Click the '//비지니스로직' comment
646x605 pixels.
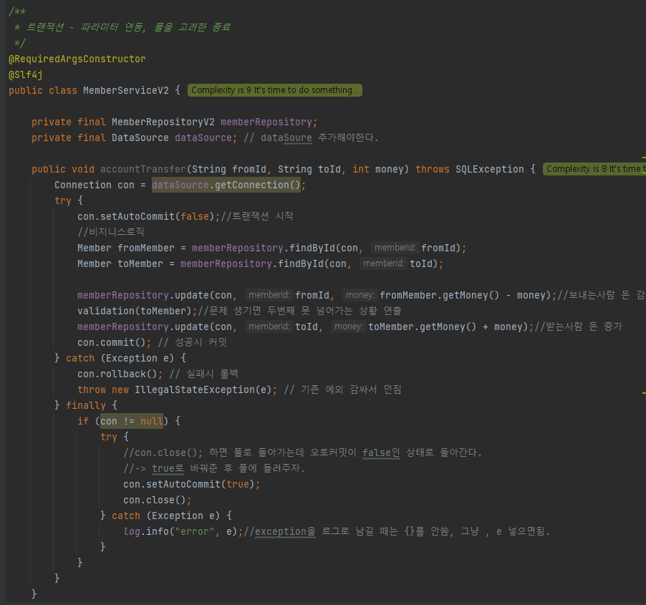click(111, 232)
